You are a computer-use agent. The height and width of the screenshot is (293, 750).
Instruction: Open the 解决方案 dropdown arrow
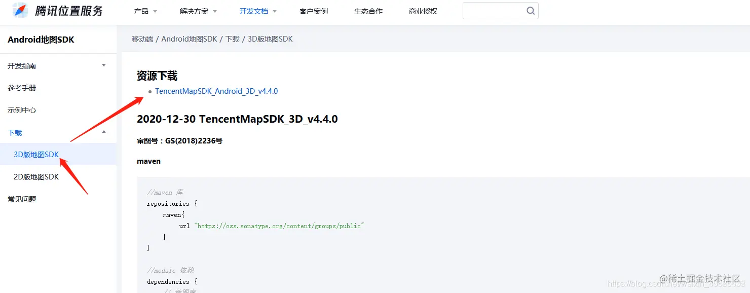coord(215,11)
